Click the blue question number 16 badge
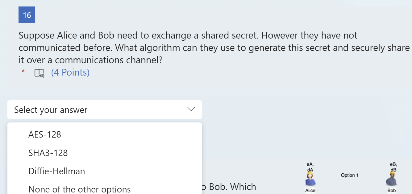Viewport: 412px width, 194px height. tap(27, 14)
